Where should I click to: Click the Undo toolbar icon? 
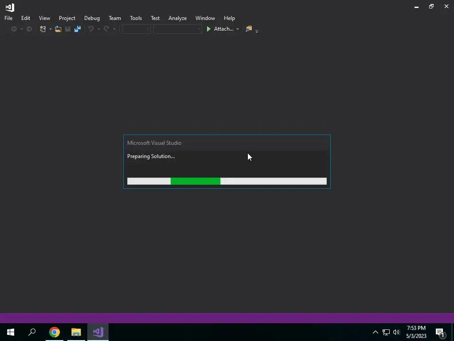pyautogui.click(x=91, y=29)
